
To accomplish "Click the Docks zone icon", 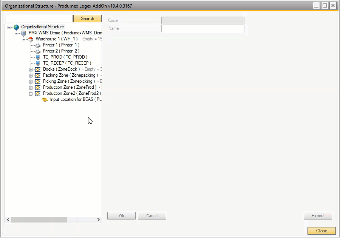I will pos(38,70).
